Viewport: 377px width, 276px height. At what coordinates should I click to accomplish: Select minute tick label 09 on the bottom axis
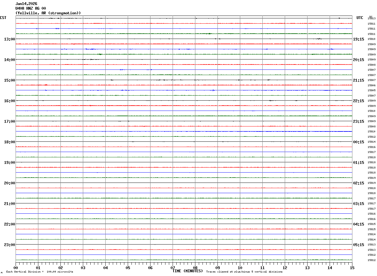217,268
